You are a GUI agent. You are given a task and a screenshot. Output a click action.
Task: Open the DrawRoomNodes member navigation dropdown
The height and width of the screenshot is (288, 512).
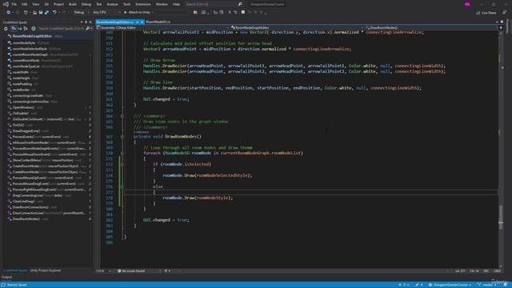tap(432, 28)
